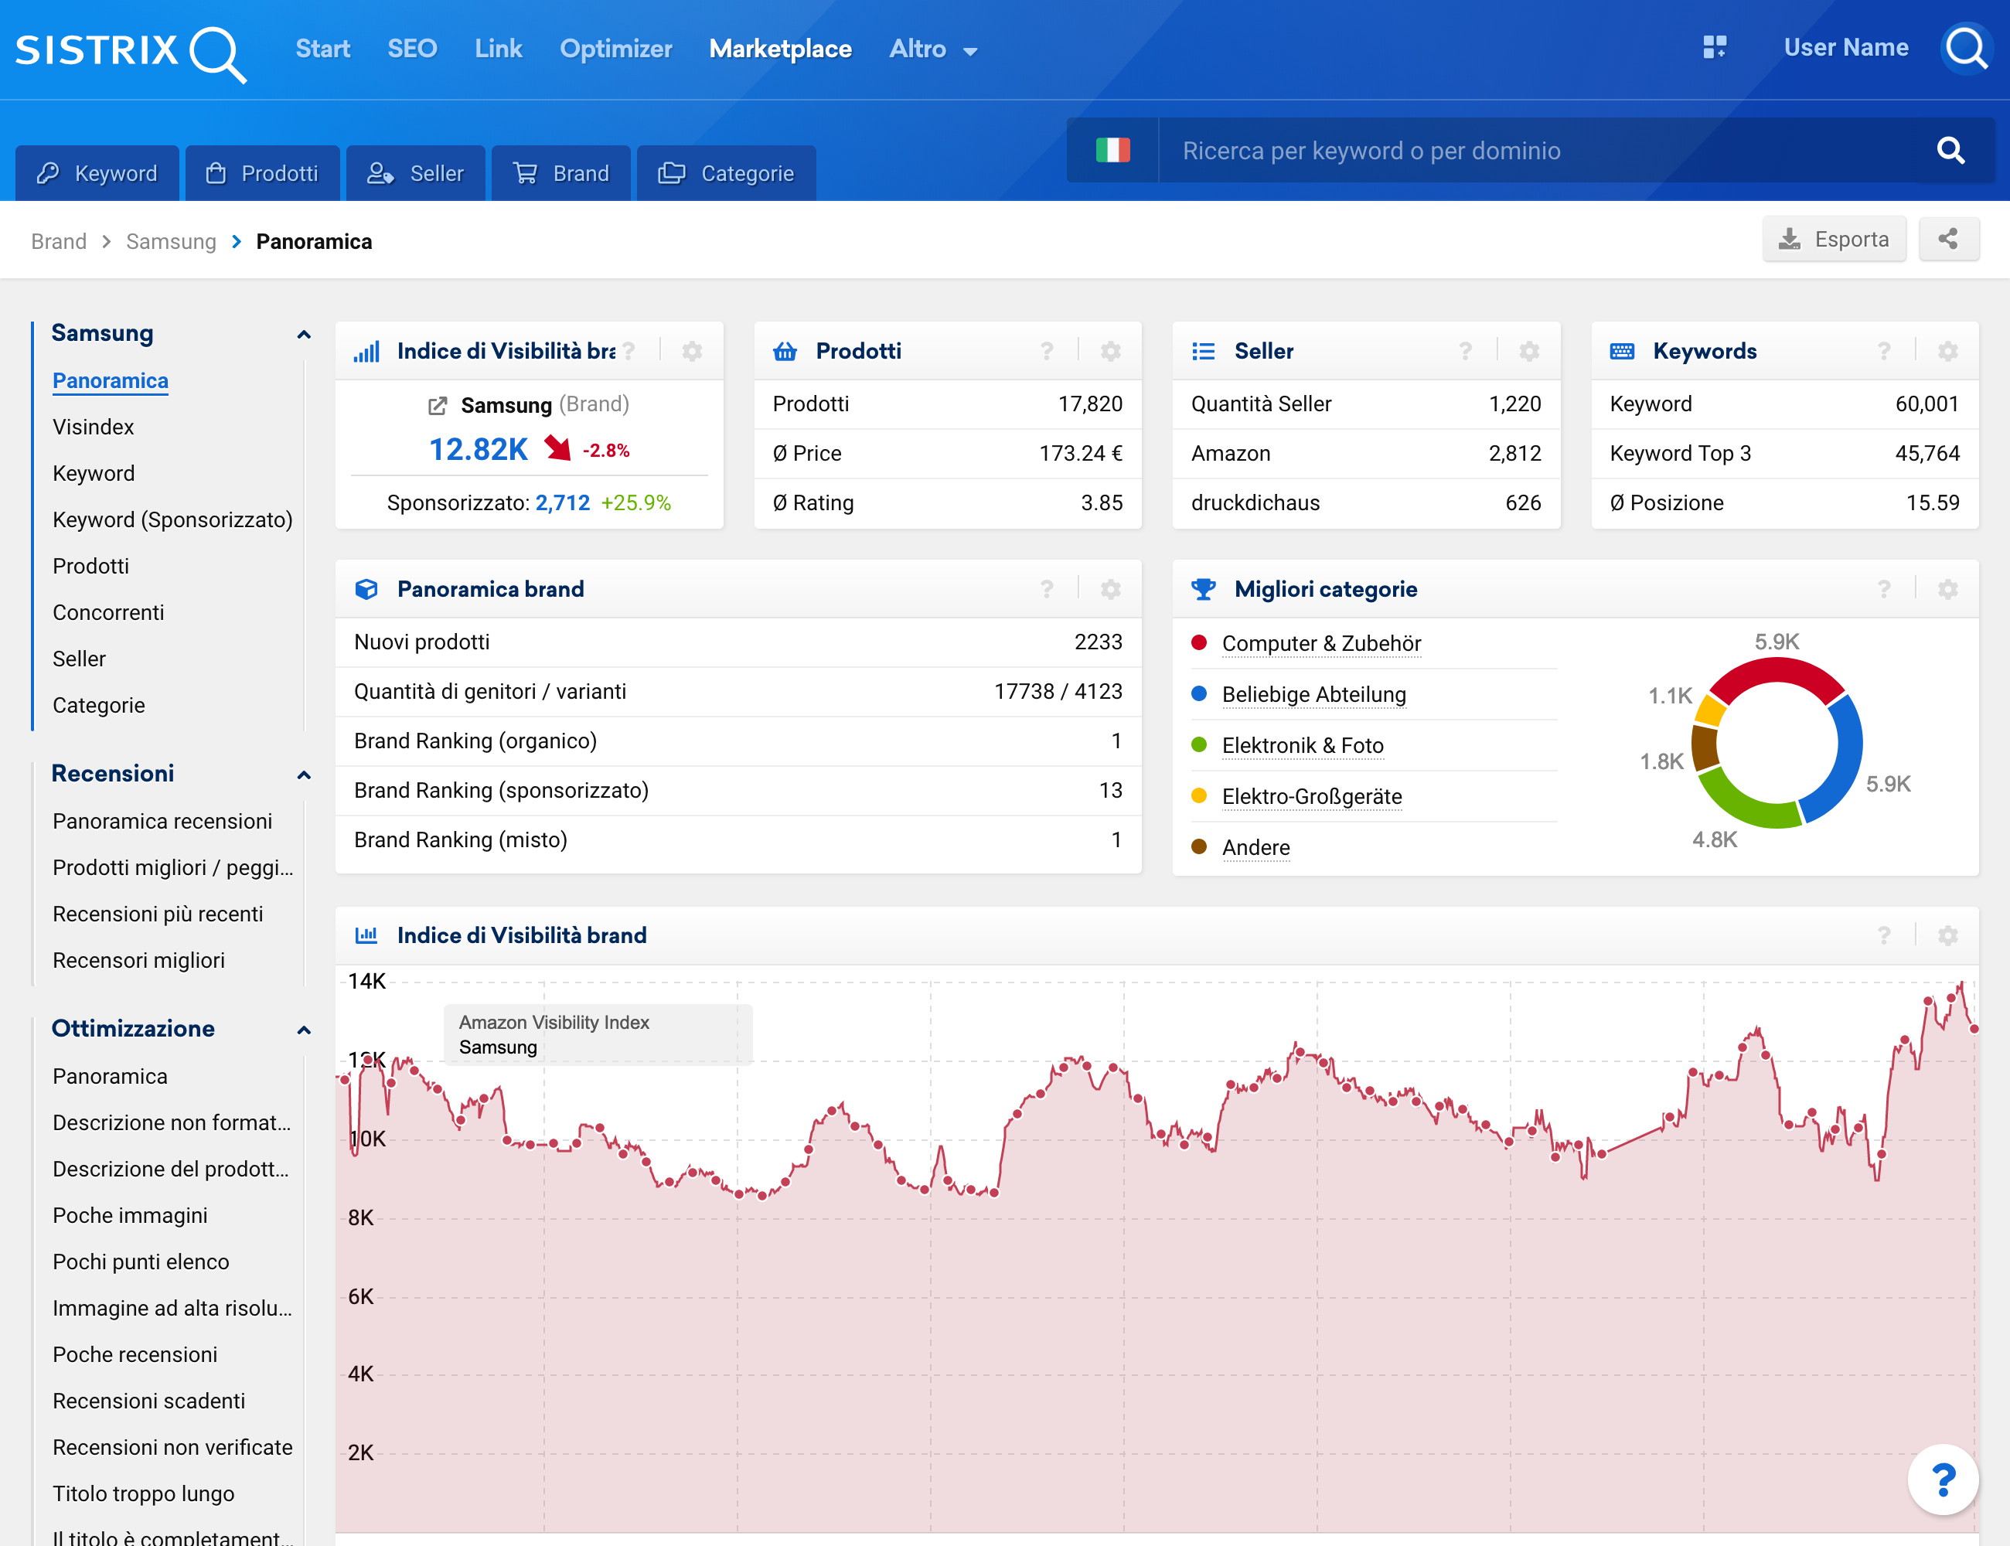
Task: Switch to the Keyword tab
Action: pos(97,173)
